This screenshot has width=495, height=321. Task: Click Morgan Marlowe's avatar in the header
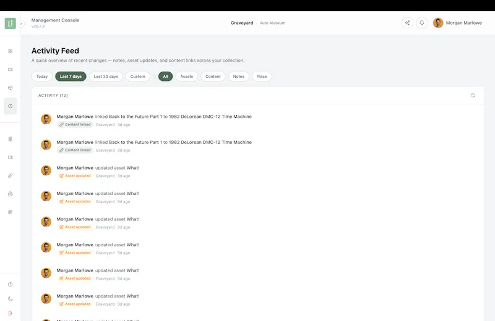pyautogui.click(x=438, y=23)
